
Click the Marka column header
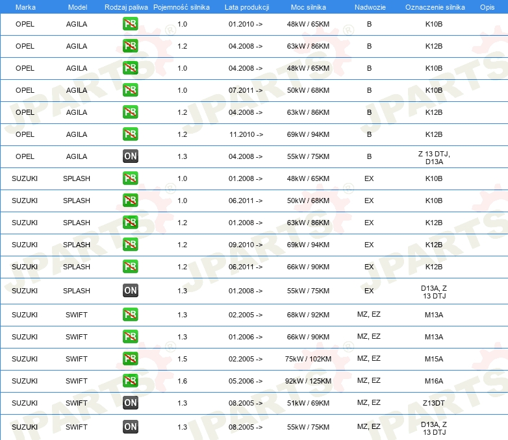coord(25,6)
